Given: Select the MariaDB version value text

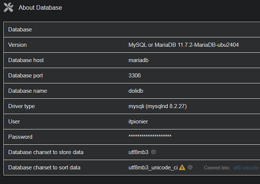Looking at the screenshot, I should tap(184, 45).
